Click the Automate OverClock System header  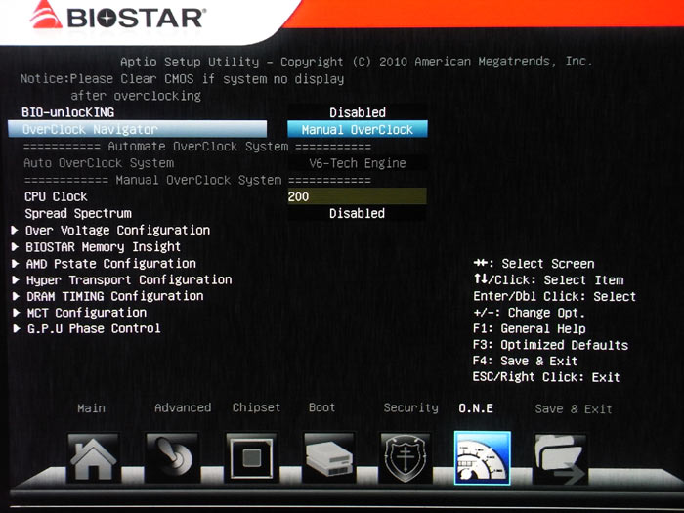click(x=197, y=147)
